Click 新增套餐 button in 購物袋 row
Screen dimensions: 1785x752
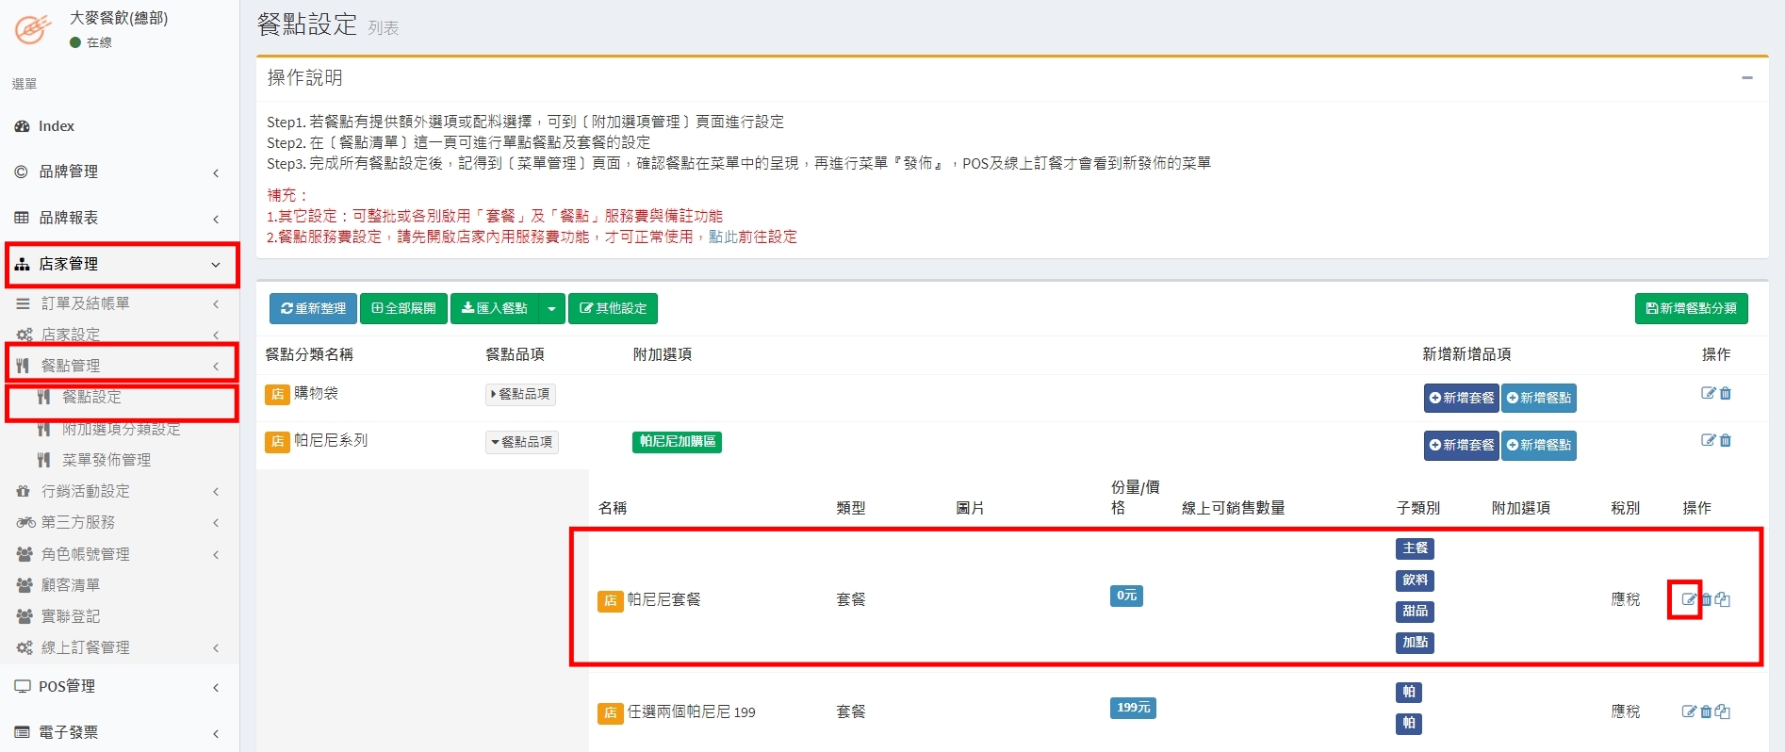click(x=1461, y=398)
